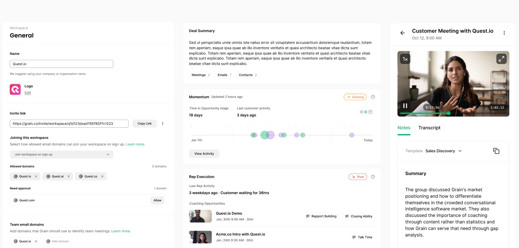519x248 pixels.
Task: Click the Rapport Building coaching tag
Action: [x=321, y=216]
